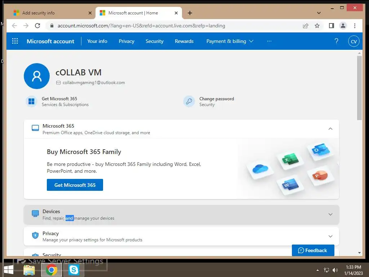Open Payment & billing dropdown

230,41
